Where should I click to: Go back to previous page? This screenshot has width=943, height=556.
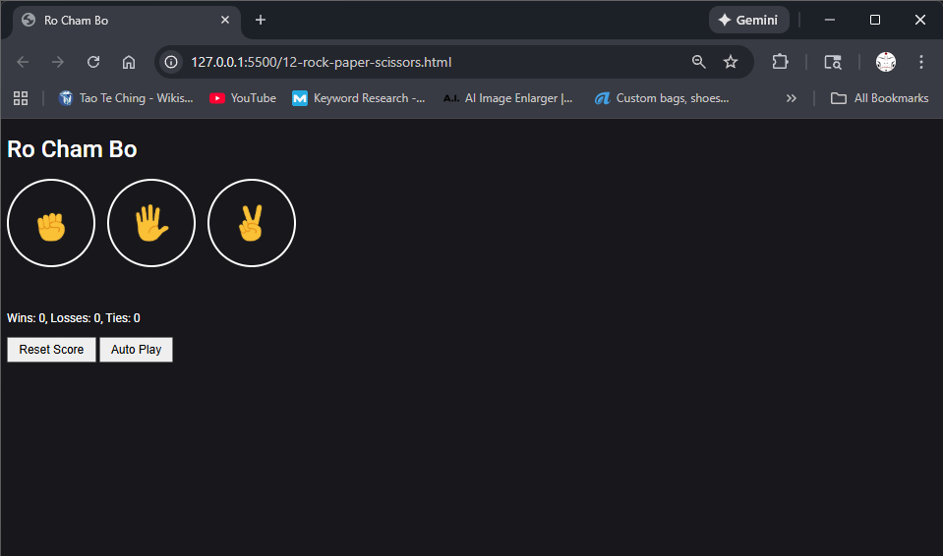23,62
